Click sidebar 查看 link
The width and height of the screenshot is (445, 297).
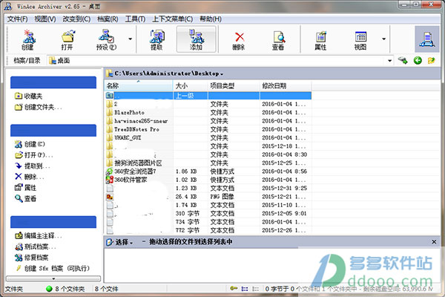coord(25,198)
